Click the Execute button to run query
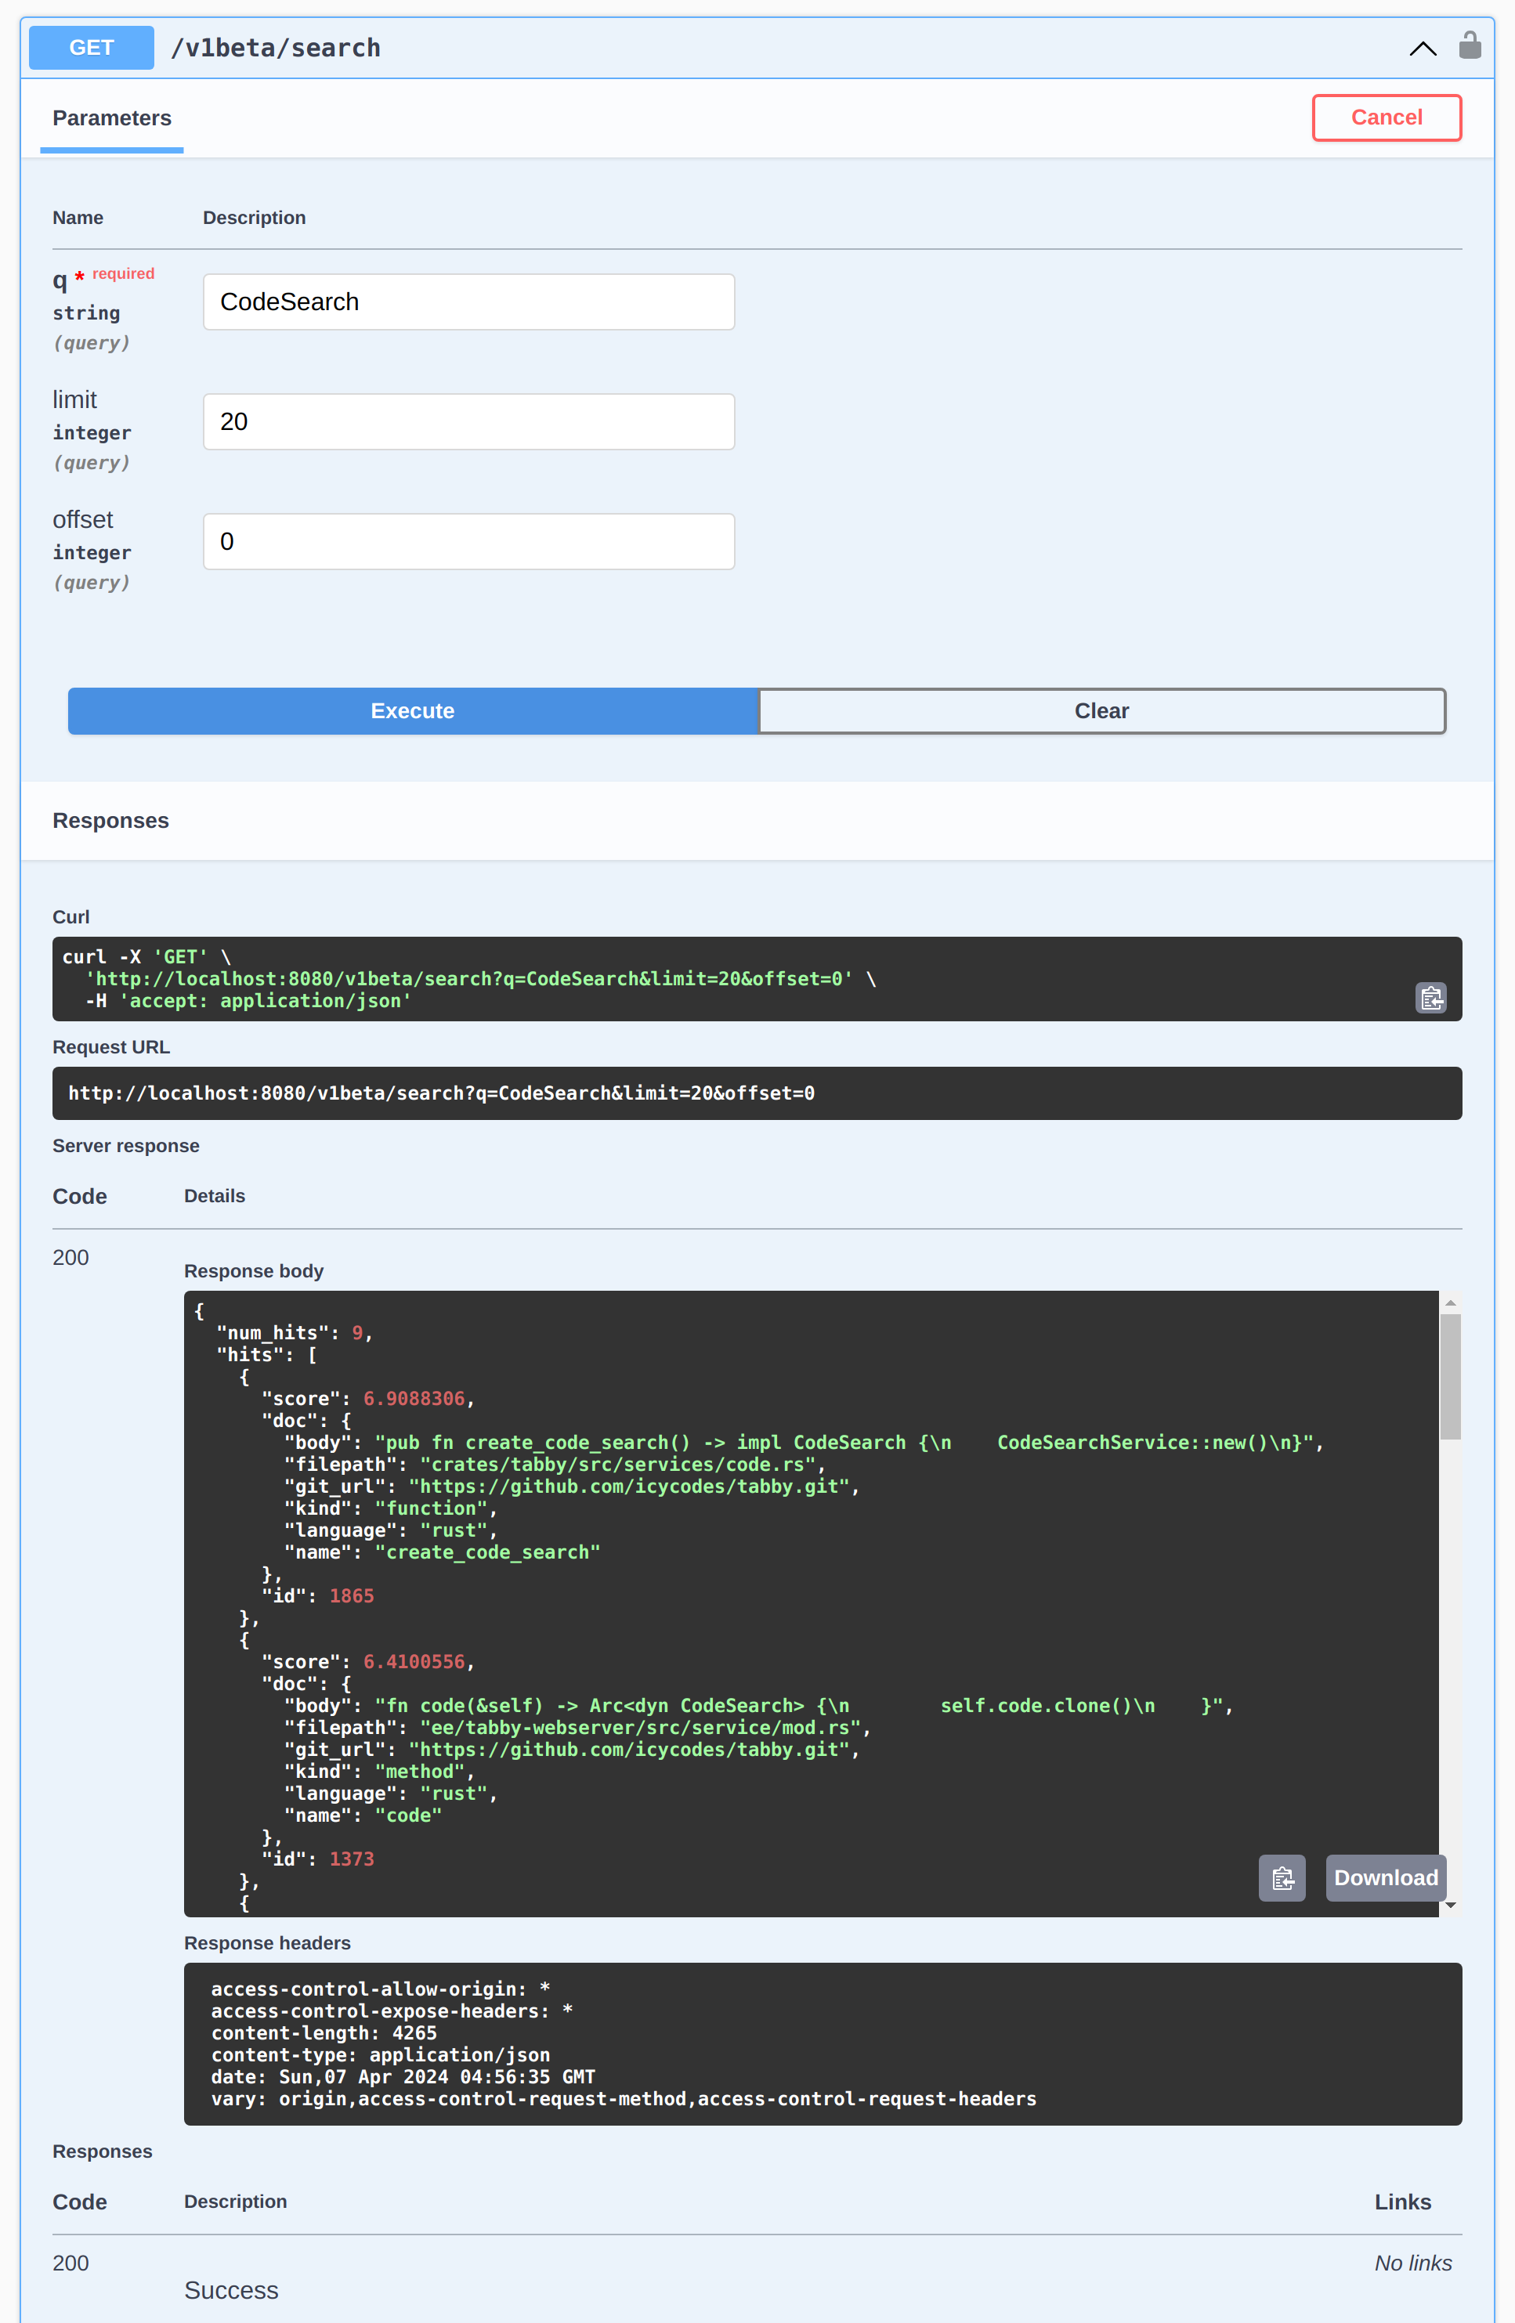Screen dimensions: 1515x2323 click(x=411, y=711)
